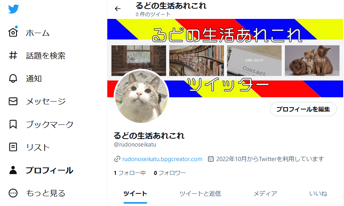Click プロフィールを編集 button
The height and width of the screenshot is (206, 344).
click(303, 109)
